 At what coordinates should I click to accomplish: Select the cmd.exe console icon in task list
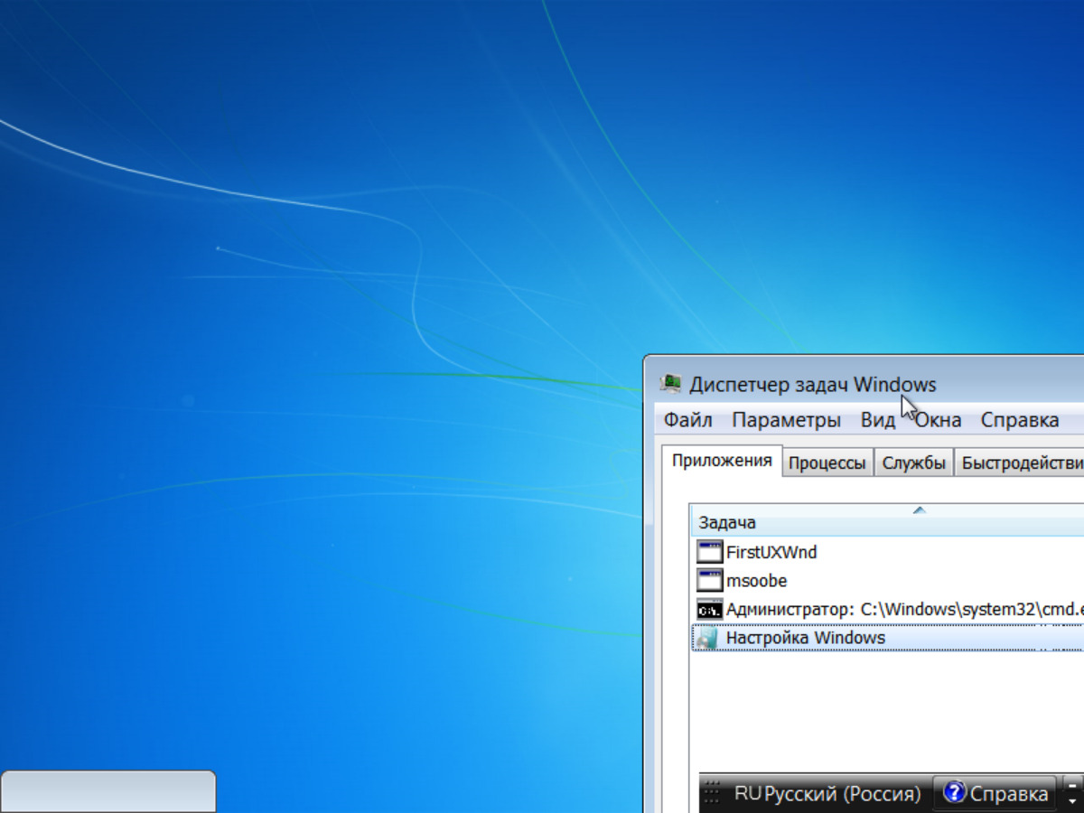(710, 609)
